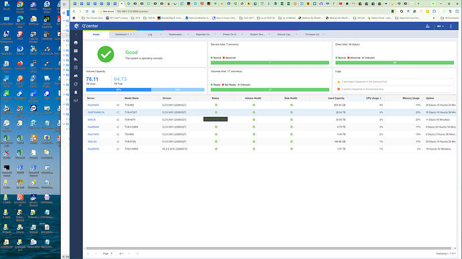
Task: Open the All Bookmarks folder
Action: (x=450, y=18)
